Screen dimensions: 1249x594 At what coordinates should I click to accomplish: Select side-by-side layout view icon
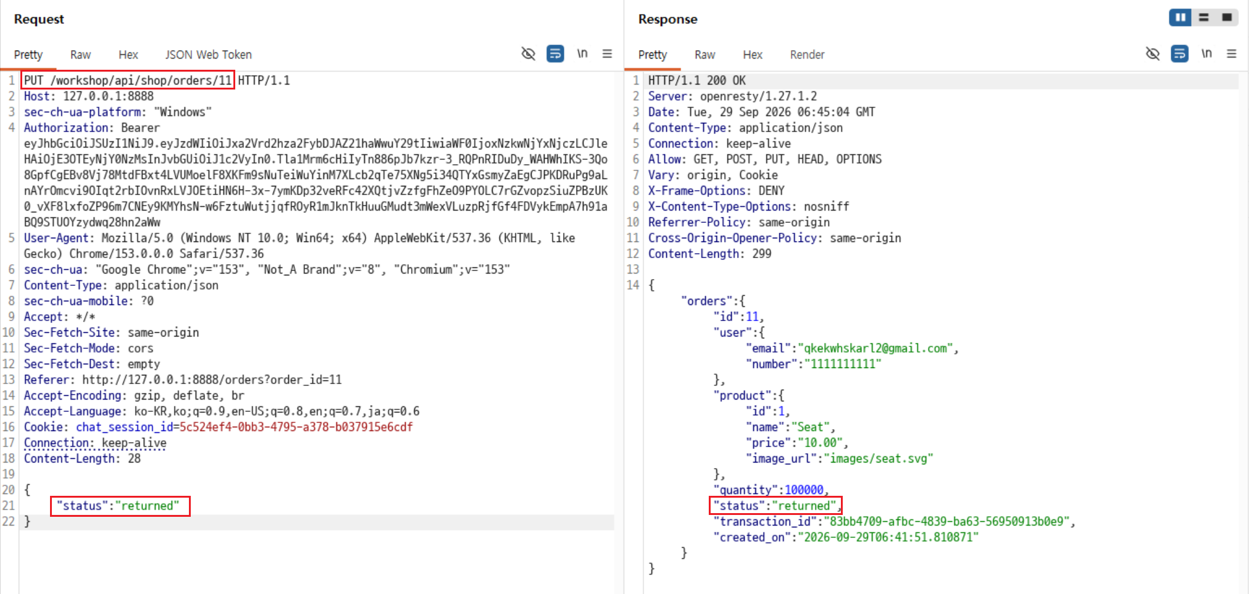pyautogui.click(x=1180, y=17)
